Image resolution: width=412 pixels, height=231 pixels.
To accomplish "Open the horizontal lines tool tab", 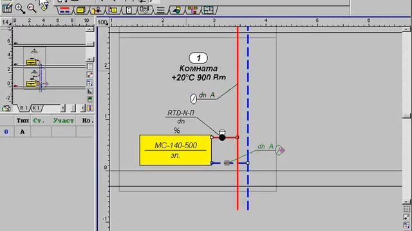I will pyautogui.click(x=160, y=10).
